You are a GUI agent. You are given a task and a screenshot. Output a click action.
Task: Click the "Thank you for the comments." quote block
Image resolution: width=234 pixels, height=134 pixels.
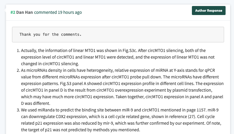tap(118, 35)
